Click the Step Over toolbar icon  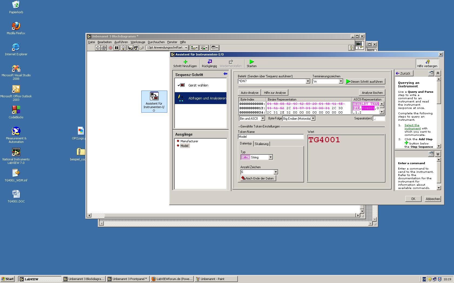tap(136, 48)
